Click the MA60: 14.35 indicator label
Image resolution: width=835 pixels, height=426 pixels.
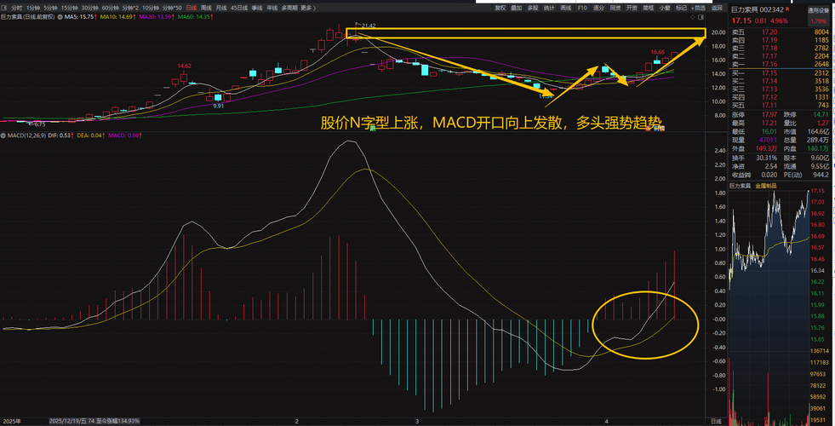pos(196,17)
